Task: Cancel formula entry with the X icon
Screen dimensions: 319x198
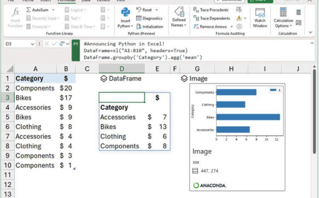Action: [x=47, y=44]
